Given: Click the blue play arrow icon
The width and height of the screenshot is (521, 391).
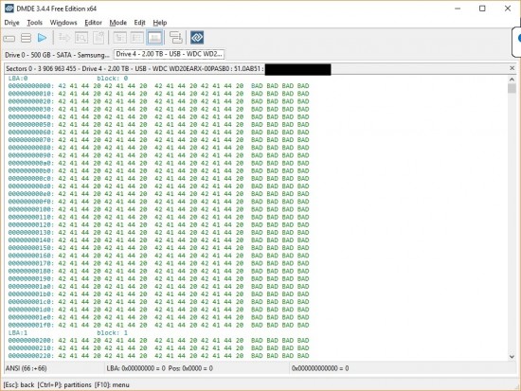Looking at the screenshot, I should point(43,38).
